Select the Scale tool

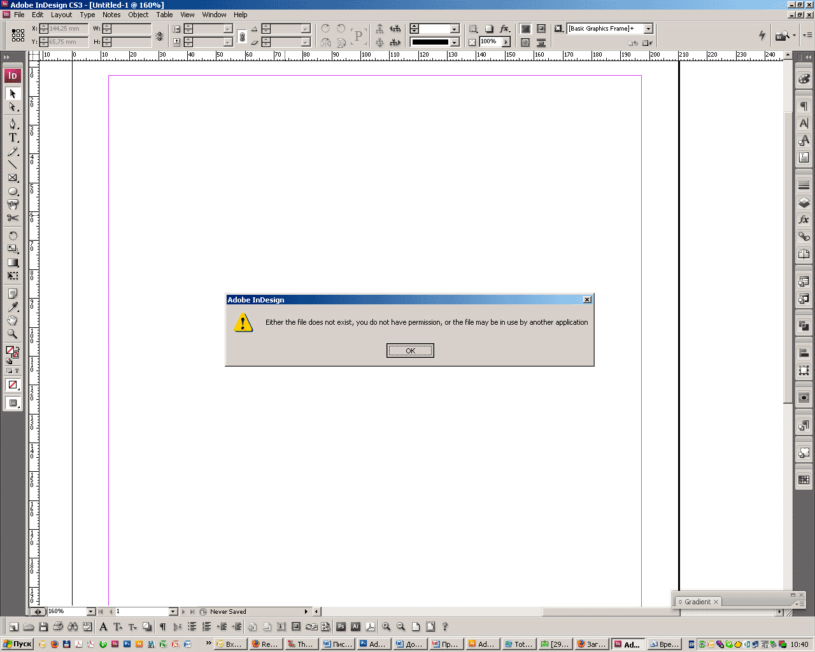pyautogui.click(x=12, y=249)
